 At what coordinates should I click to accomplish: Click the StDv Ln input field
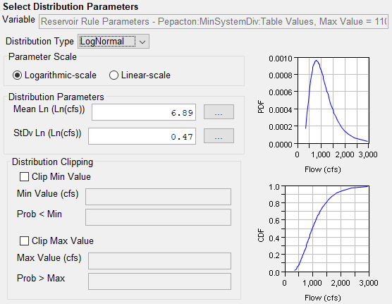click(x=142, y=136)
